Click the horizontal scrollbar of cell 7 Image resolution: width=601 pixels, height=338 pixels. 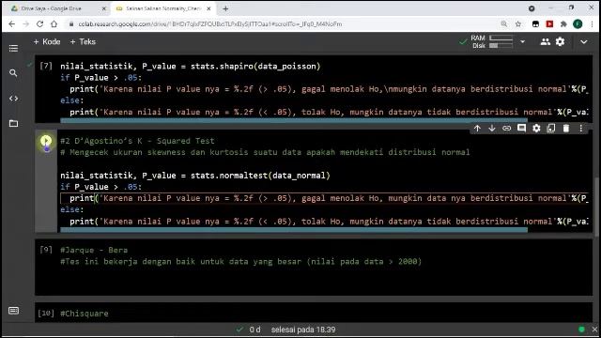294,120
